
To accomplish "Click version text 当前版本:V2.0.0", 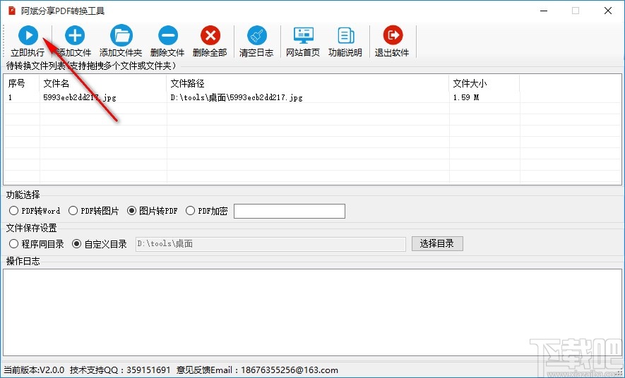I will point(34,370).
